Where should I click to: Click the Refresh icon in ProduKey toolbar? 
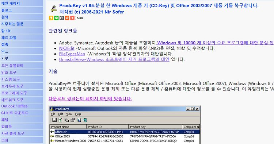(x=60, y=120)
